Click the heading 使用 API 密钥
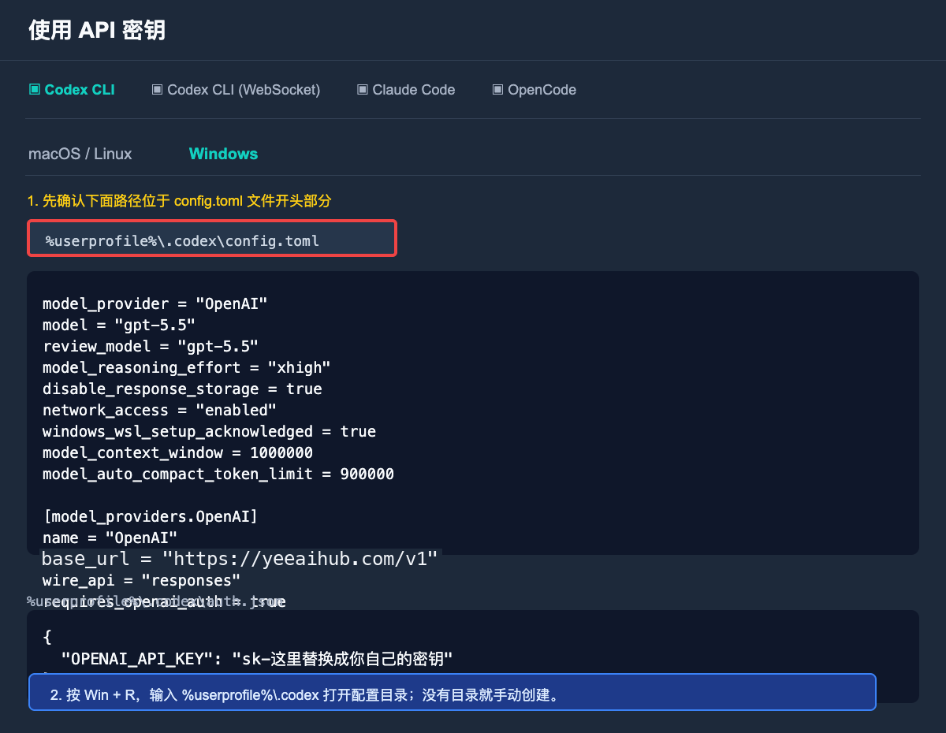Viewport: 946px width, 733px height. tap(97, 30)
